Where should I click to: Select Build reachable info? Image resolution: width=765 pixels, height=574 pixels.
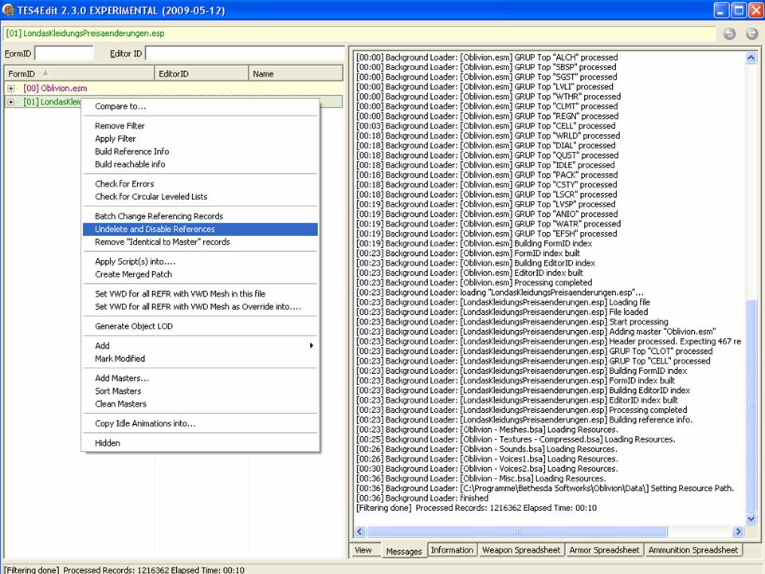[200, 164]
